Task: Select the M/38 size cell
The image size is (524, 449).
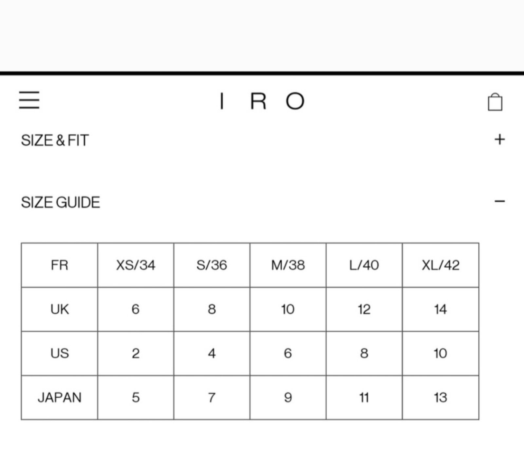Action: (x=288, y=265)
